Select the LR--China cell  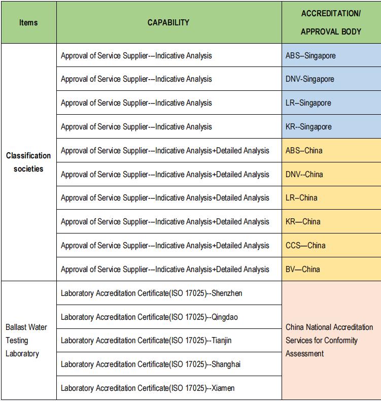pyautogui.click(x=331, y=197)
